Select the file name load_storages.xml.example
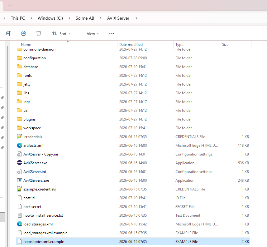Screen dimensions: 267x247 pyautogui.click(x=45, y=233)
